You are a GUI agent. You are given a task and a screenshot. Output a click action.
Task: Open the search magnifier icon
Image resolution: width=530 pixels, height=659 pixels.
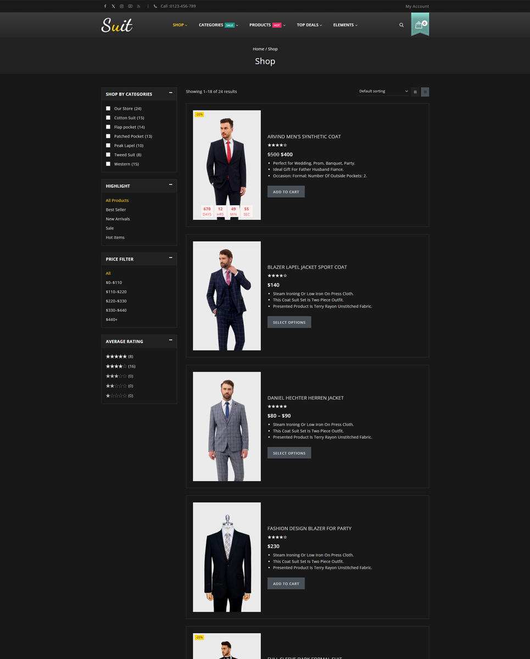pyautogui.click(x=401, y=25)
